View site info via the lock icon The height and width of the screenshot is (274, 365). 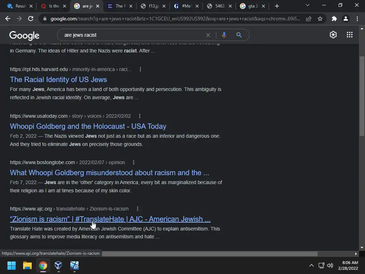click(45, 19)
